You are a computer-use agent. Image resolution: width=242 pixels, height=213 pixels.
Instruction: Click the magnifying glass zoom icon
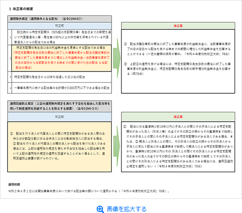[100, 209]
